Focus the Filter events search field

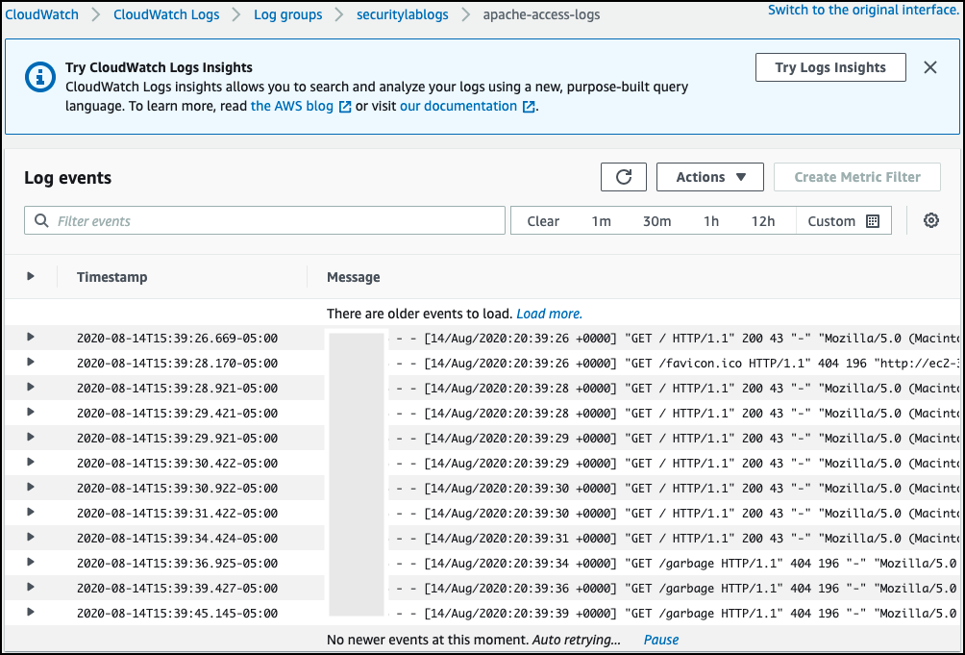[264, 220]
